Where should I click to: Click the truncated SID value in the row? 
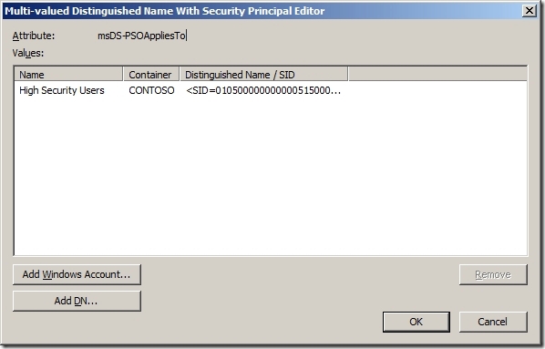263,90
